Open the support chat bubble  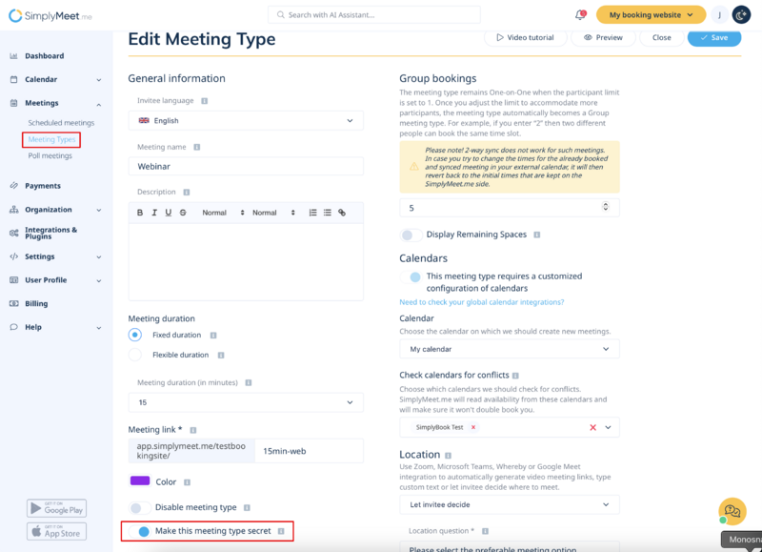point(732,512)
